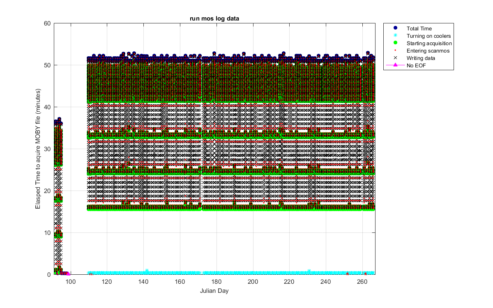This screenshot has width=493, height=308.
Task: Click the Elapsed Time y-axis label
Action: [x=38, y=149]
